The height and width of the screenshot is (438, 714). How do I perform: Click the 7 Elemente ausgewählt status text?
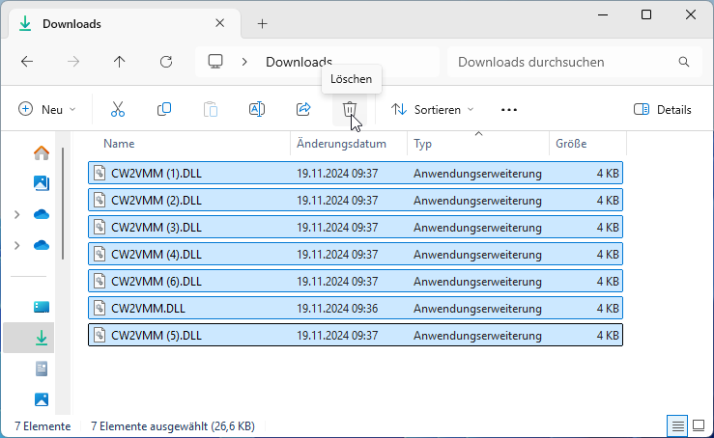(173, 426)
